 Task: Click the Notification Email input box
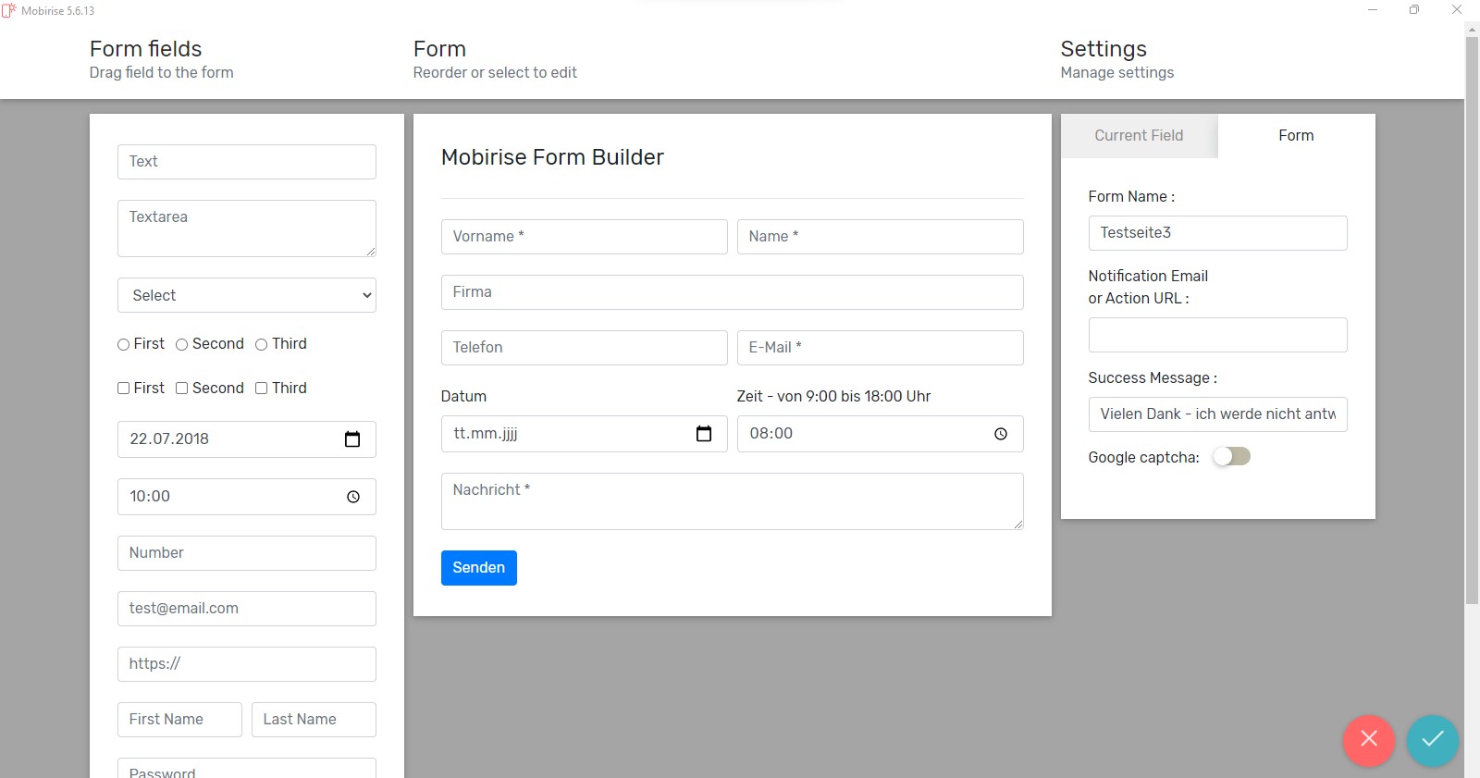tap(1217, 335)
